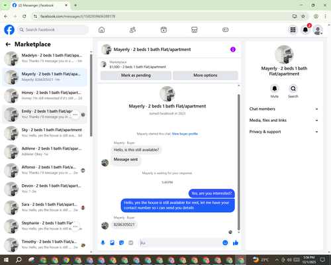The height and width of the screenshot is (265, 331).
Task: Open the Gaming icon in top navigation
Action: (225, 30)
